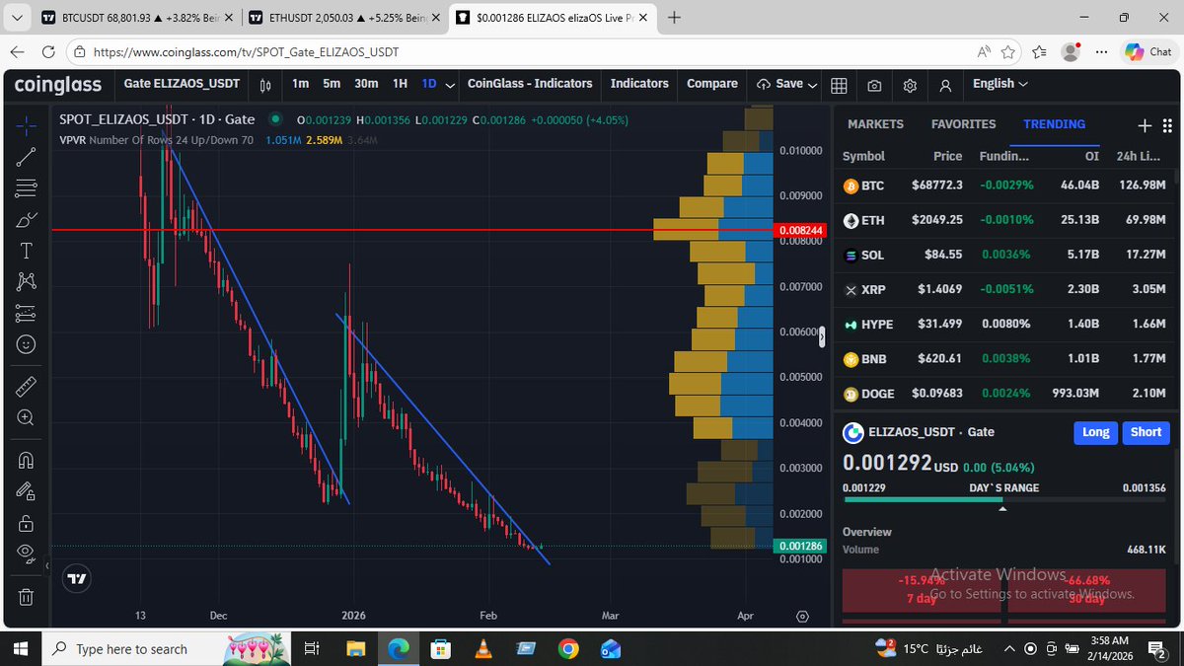The height and width of the screenshot is (666, 1184).
Task: Select the trend line drawing tool
Action: point(27,155)
